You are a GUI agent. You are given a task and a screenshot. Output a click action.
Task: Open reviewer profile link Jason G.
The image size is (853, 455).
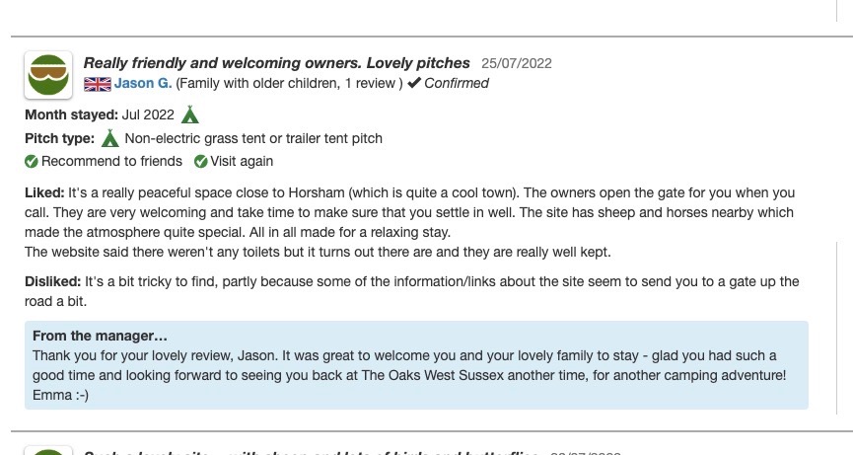143,84
